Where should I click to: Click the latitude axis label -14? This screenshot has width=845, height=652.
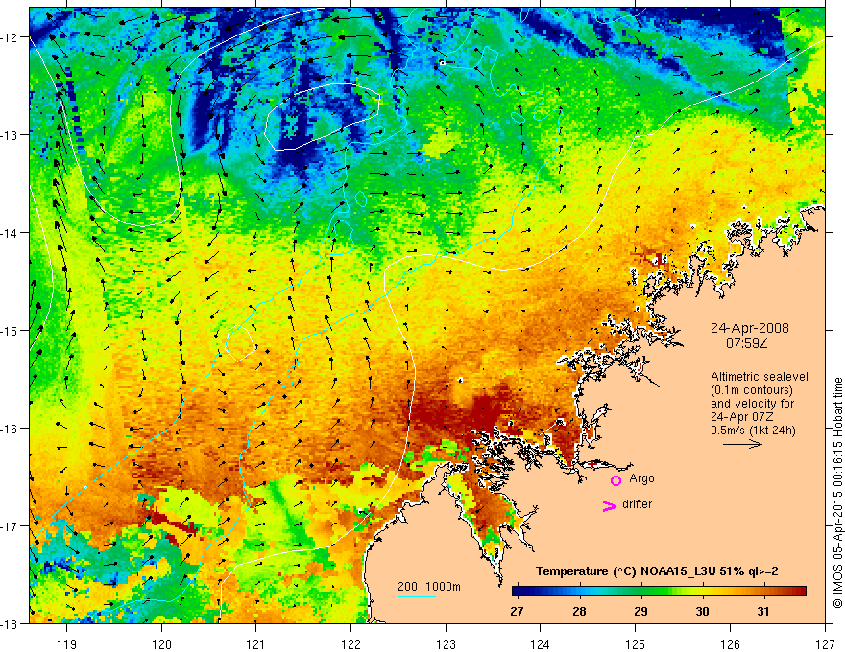11,233
